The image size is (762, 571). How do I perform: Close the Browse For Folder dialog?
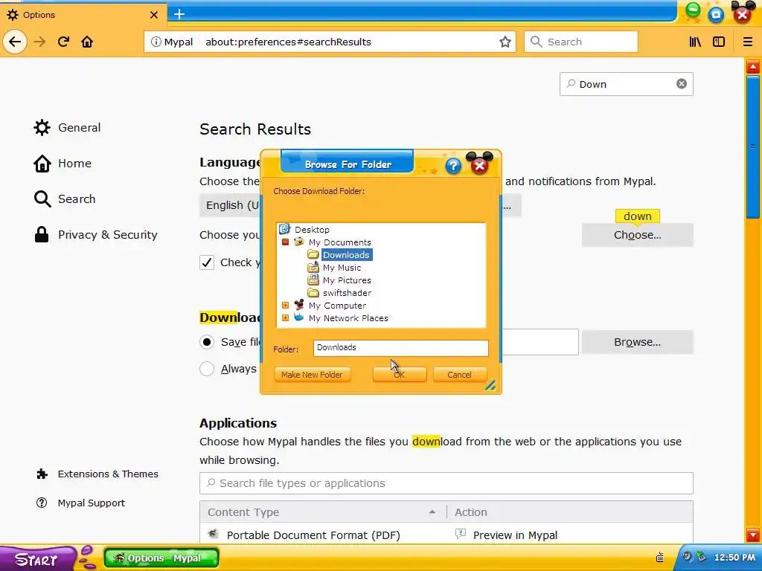(x=479, y=166)
